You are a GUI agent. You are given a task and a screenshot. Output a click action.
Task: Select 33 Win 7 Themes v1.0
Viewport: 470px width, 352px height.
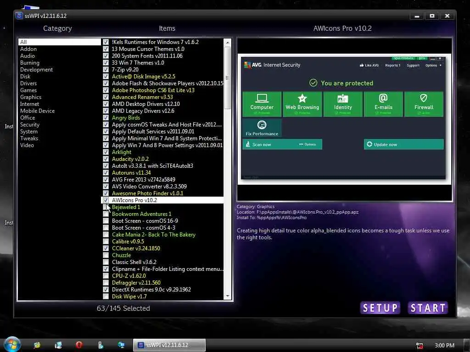point(138,62)
